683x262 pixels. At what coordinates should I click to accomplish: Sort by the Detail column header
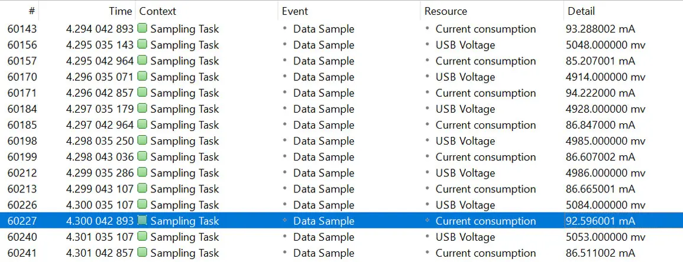[581, 11]
